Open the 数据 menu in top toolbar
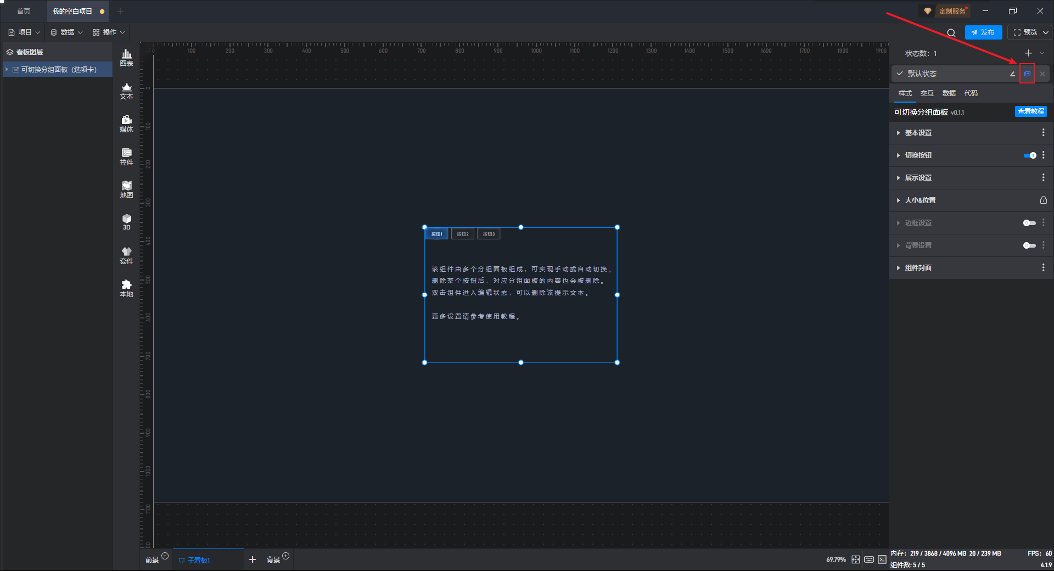The height and width of the screenshot is (571, 1054). tap(67, 32)
